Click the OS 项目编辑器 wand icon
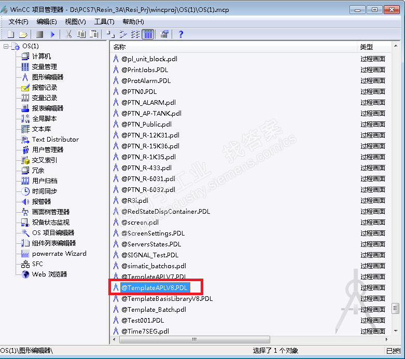Image resolution: width=405 pixels, height=359 pixels. click(x=25, y=232)
